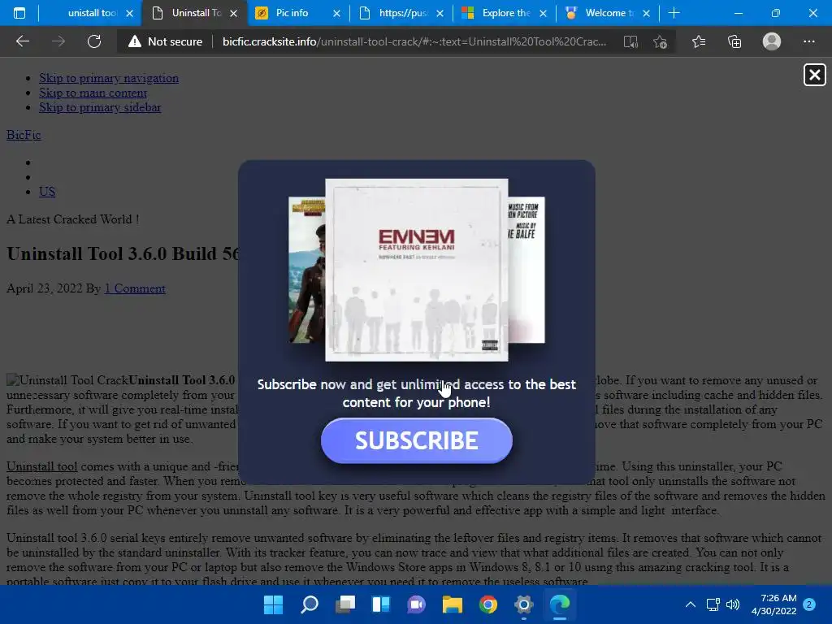Open File Explorer from taskbar

[452, 604]
